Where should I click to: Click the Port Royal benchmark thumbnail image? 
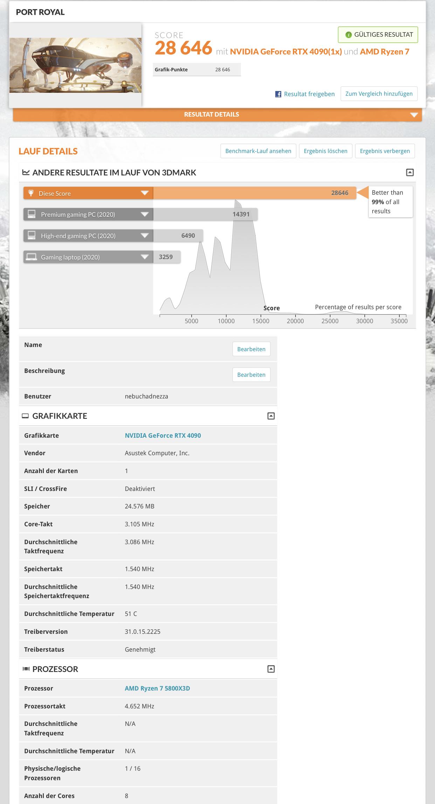[75, 65]
